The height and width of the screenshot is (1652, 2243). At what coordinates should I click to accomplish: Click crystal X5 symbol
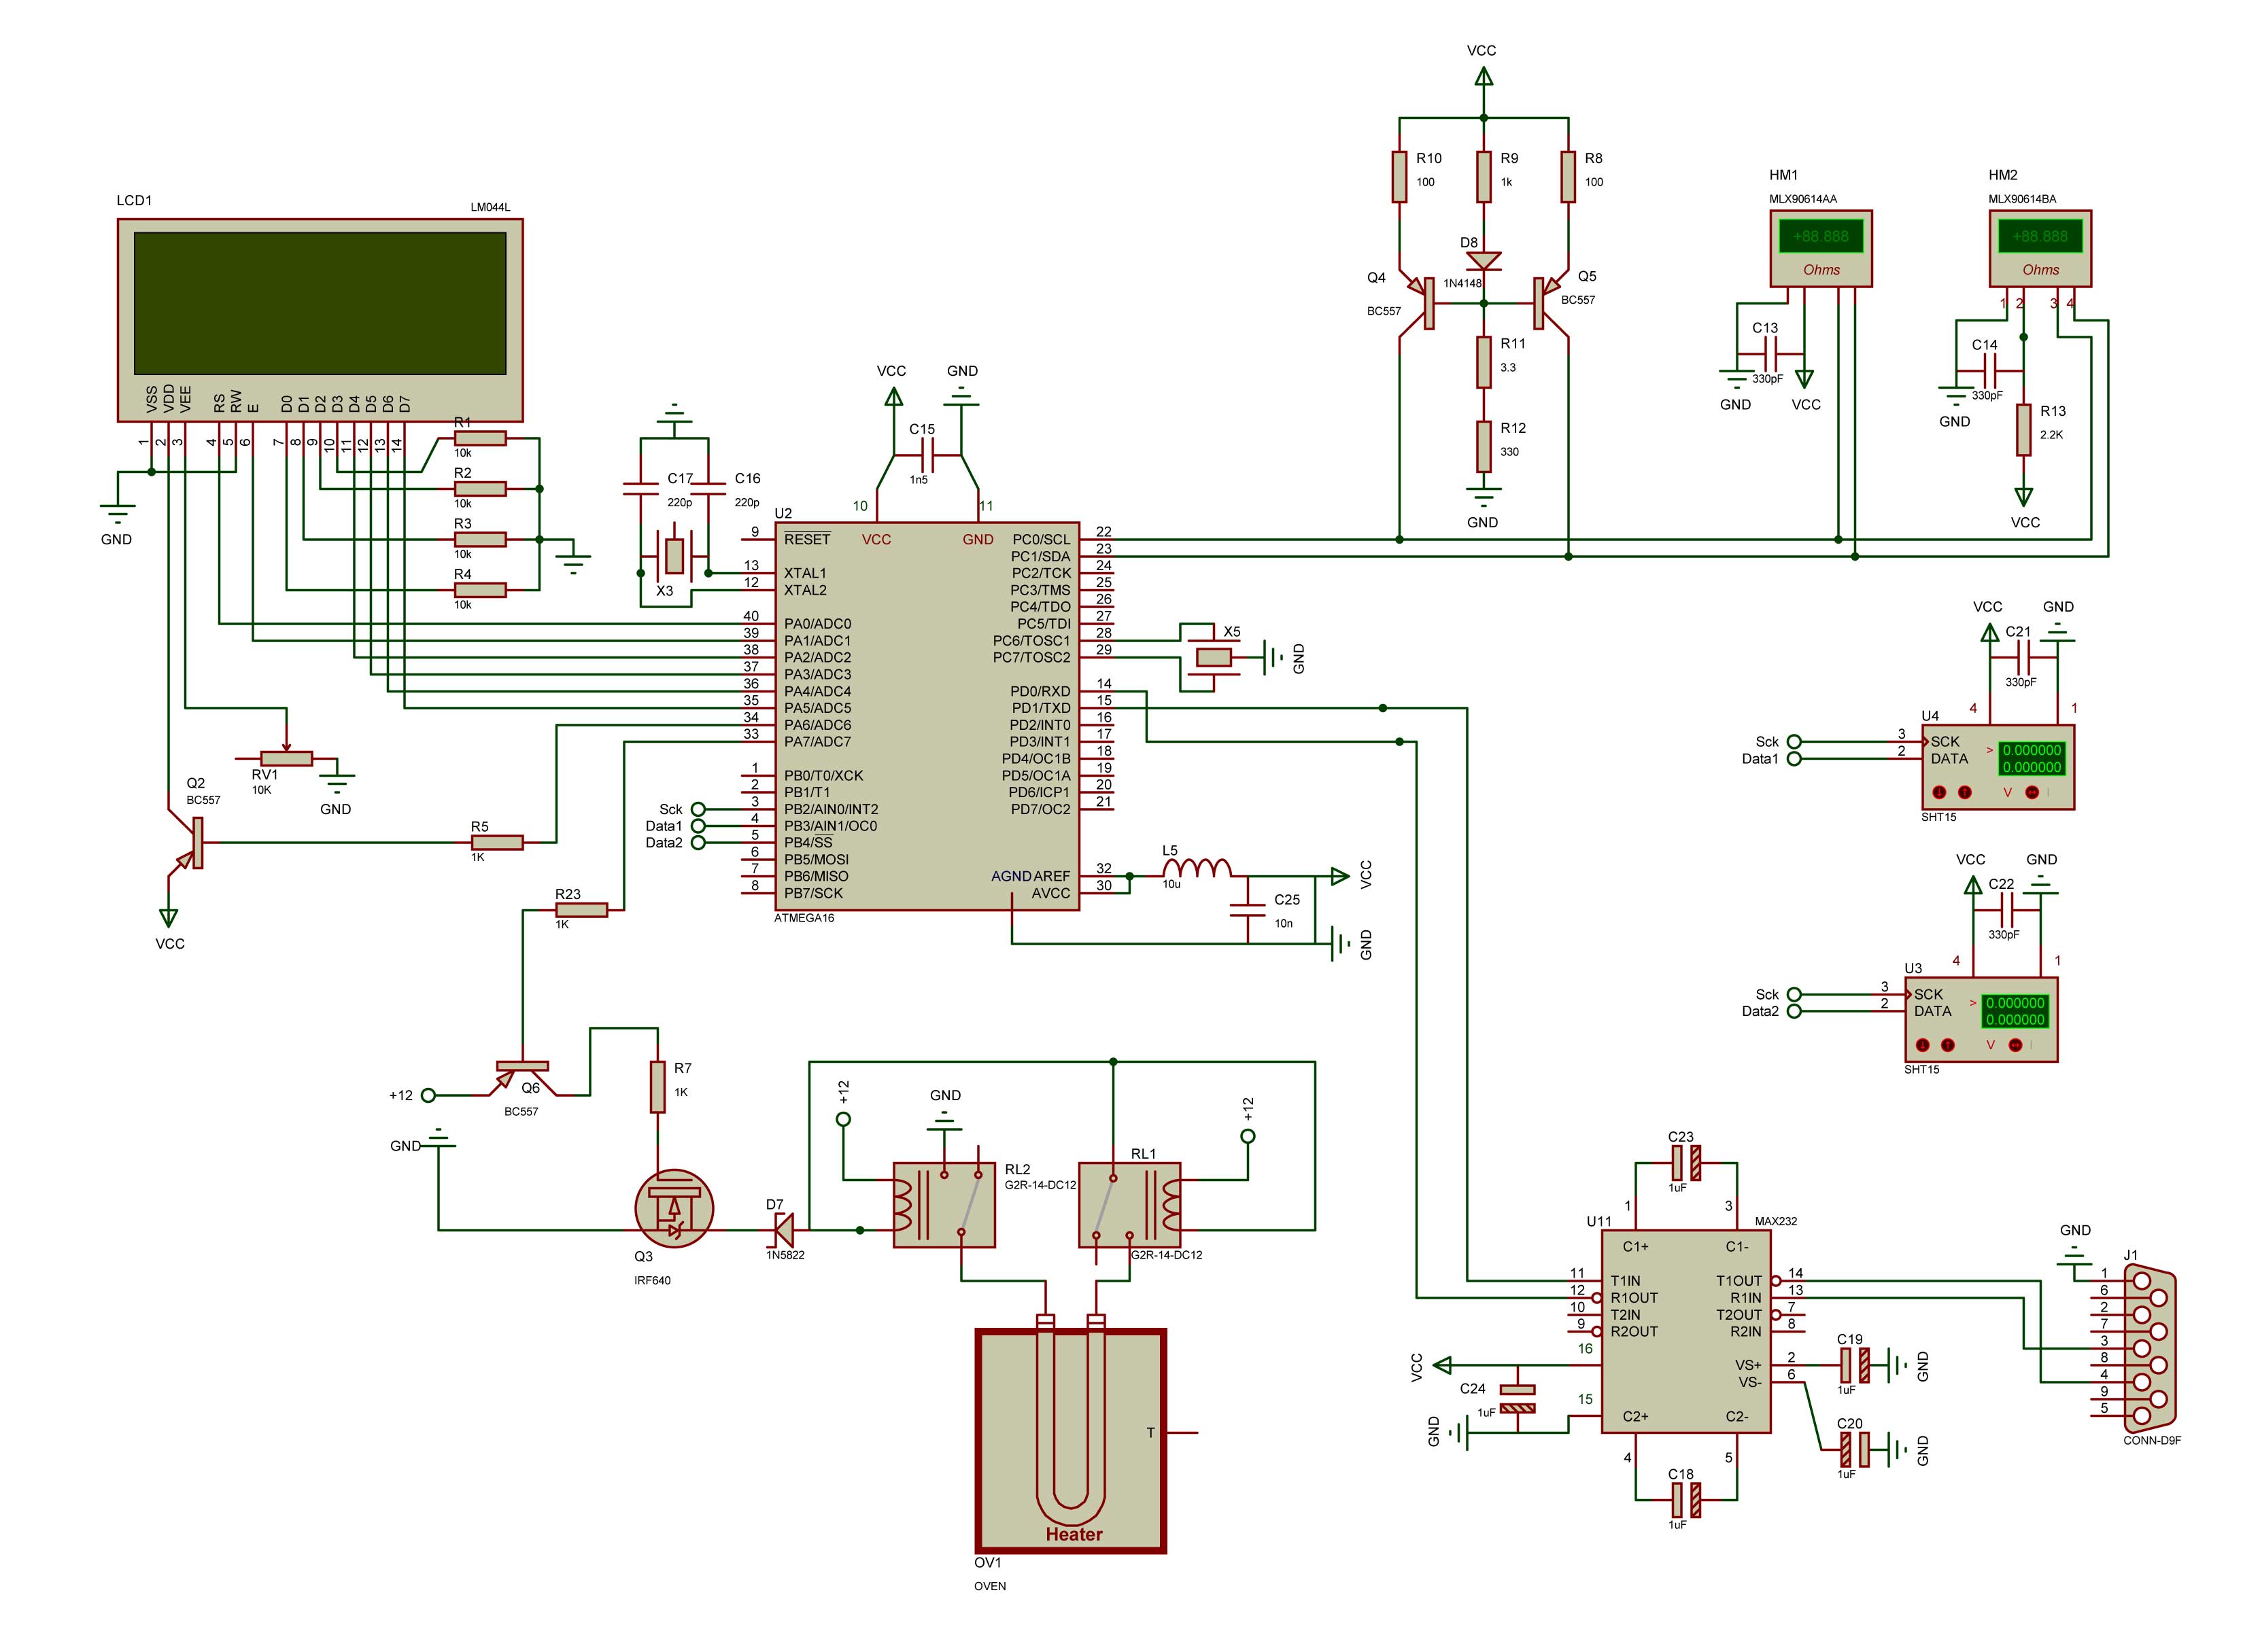tap(1214, 657)
